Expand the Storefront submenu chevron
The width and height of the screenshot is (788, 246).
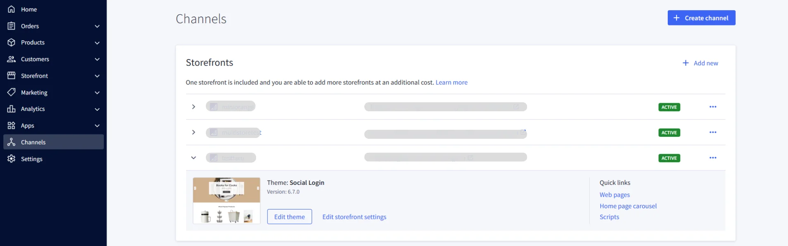[97, 76]
